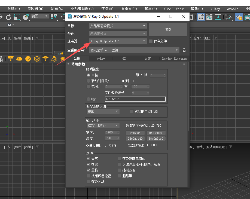Open the 要渲染的区域 视图 dropdown
250x199 pixels.
[x=103, y=111]
